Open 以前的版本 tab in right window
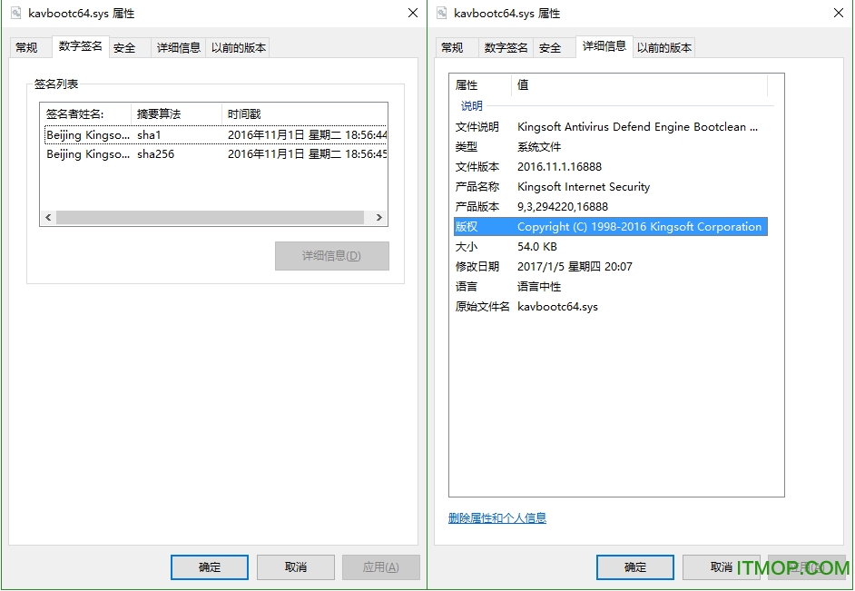The width and height of the screenshot is (855, 591). click(x=664, y=48)
